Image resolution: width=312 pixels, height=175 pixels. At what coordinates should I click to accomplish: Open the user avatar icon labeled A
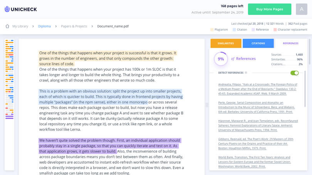[302, 9]
